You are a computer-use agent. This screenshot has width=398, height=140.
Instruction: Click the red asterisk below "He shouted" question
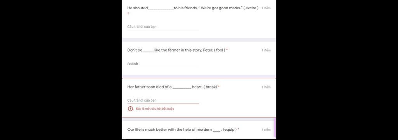tap(128, 13)
